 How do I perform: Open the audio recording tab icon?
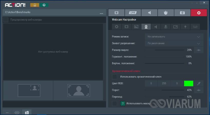[149, 13]
